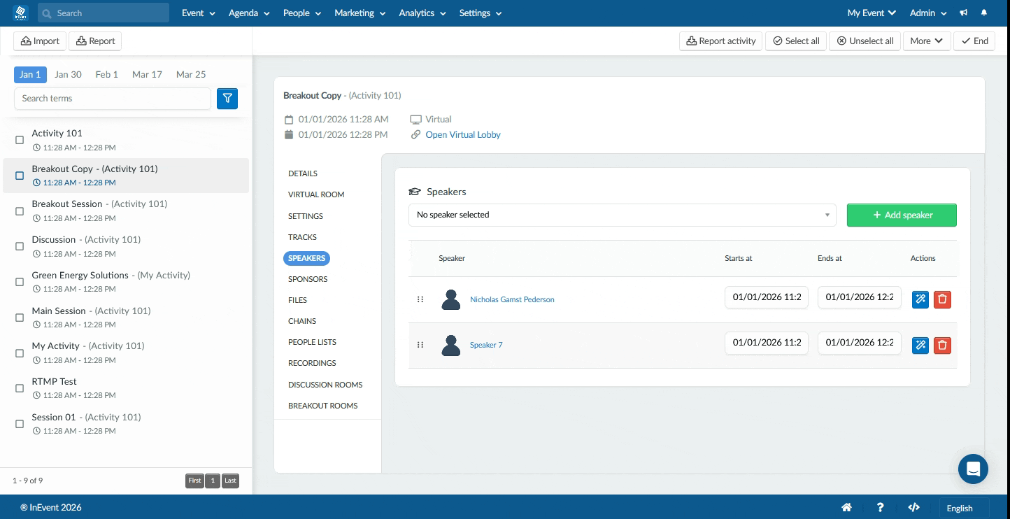Click the drag handle beside Speaker 7
This screenshot has width=1010, height=519.
coord(420,345)
